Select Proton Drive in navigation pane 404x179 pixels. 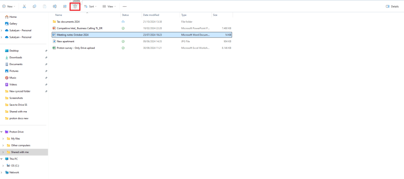(x=17, y=132)
